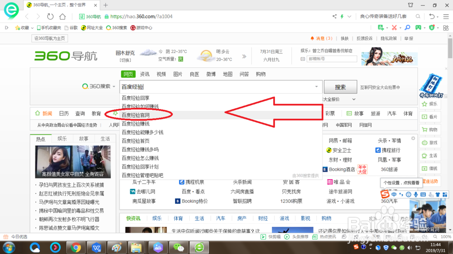
Task: Select the 购物 search tab
Action: (x=260, y=74)
